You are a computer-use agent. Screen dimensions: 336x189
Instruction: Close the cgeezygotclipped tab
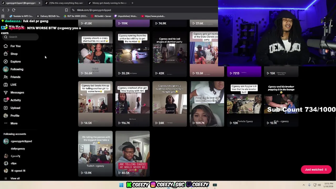[39, 3]
